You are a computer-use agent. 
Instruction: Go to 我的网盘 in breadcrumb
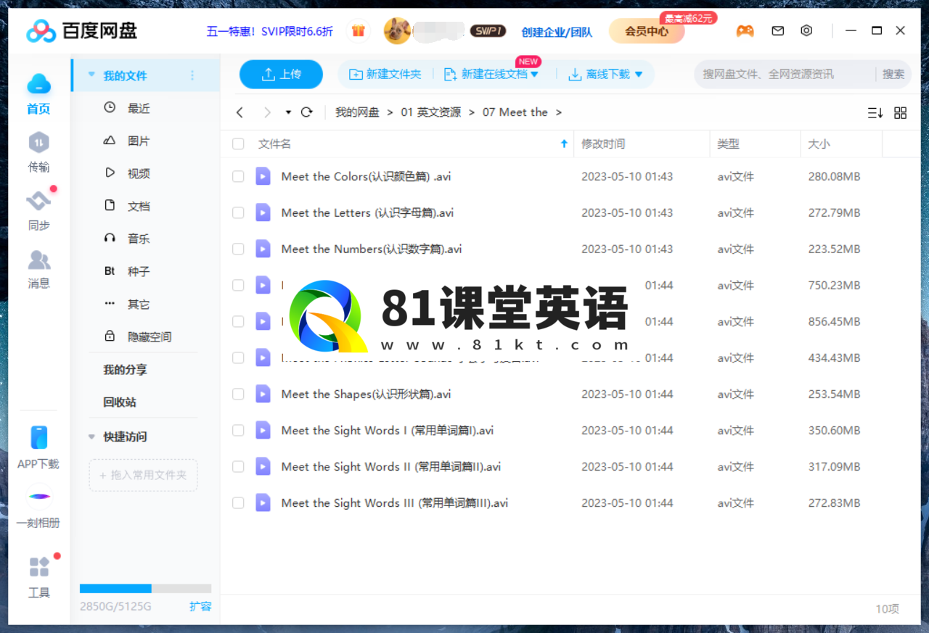pos(357,112)
